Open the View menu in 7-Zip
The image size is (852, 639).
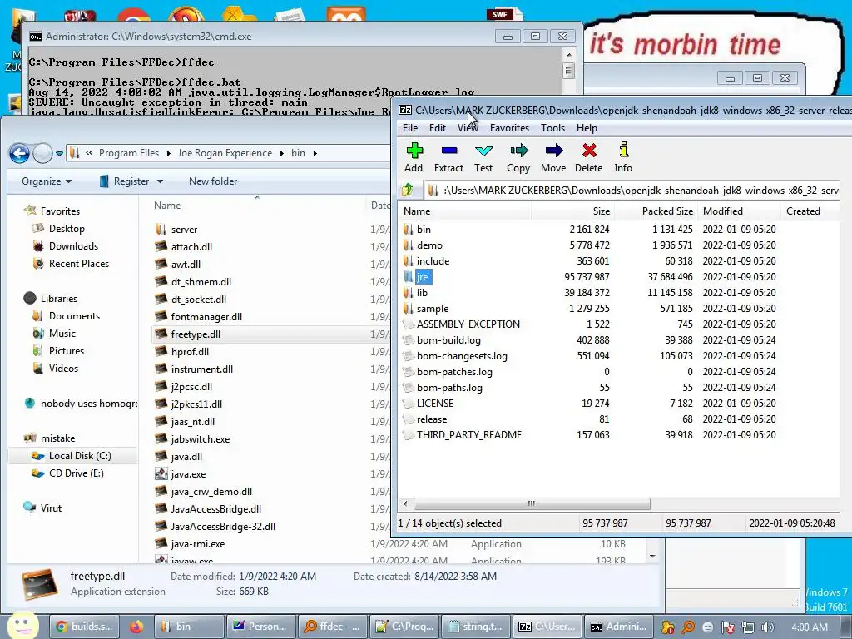468,127
